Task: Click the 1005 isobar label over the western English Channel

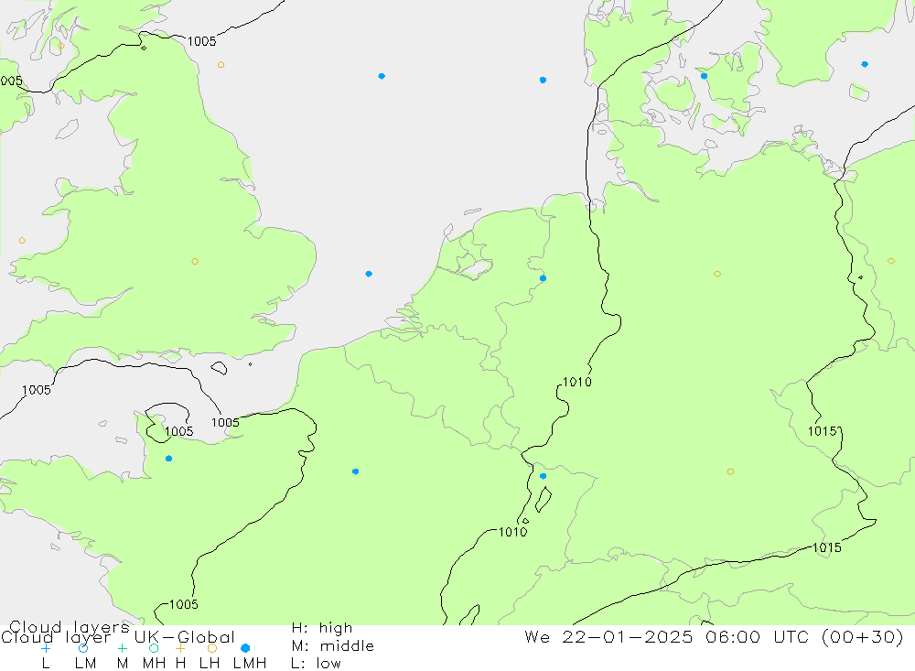Action: (37, 390)
